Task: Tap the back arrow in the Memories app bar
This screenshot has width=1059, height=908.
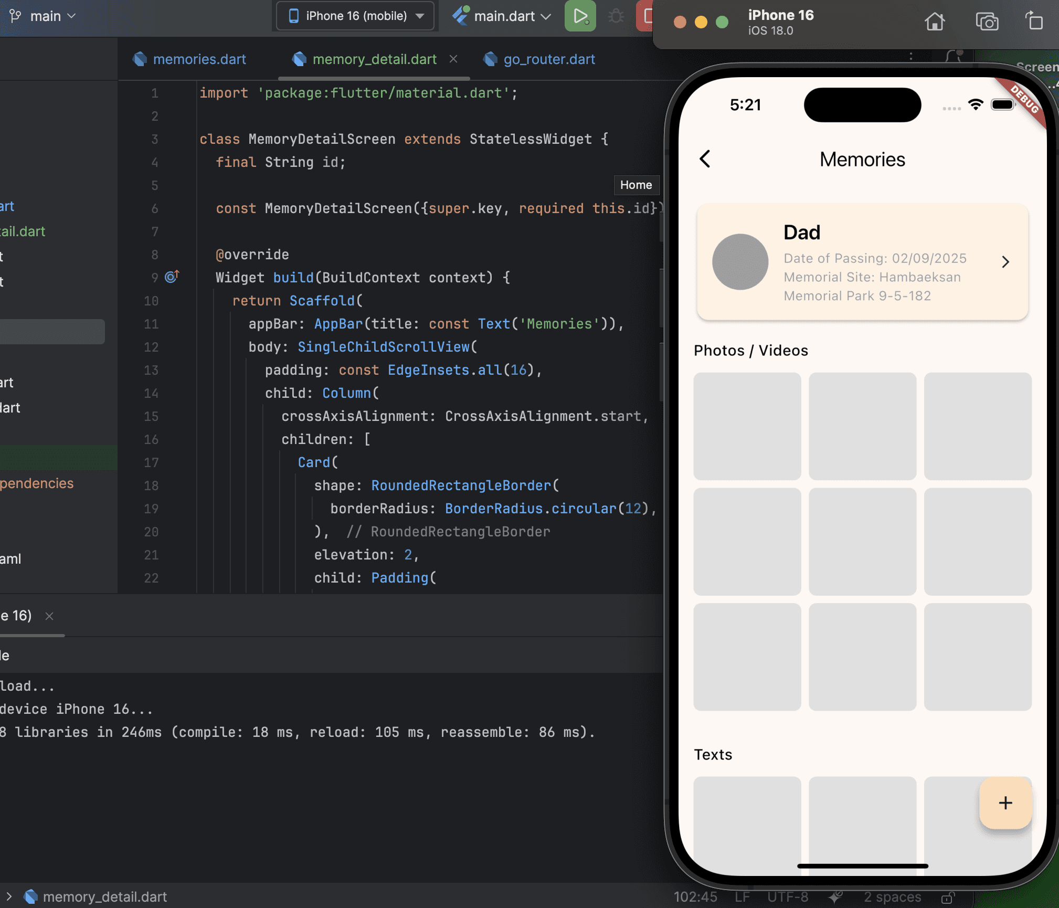Action: tap(705, 159)
